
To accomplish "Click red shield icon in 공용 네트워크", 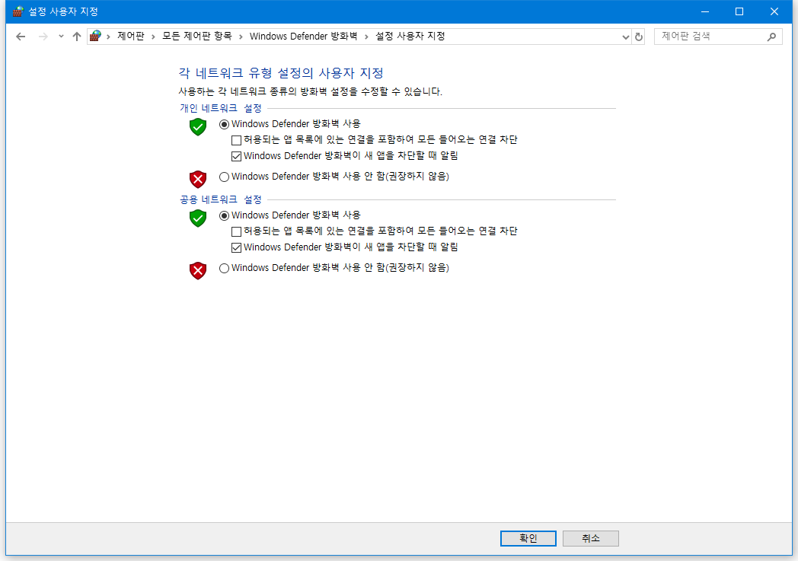I will [x=198, y=270].
